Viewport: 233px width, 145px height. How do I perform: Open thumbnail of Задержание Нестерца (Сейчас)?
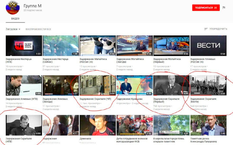(61, 46)
